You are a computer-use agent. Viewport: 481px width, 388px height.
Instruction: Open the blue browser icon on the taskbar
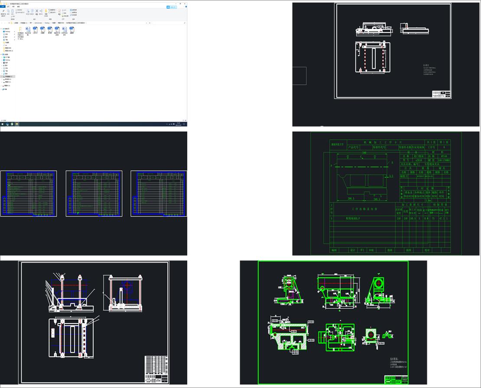pyautogui.click(x=7, y=124)
